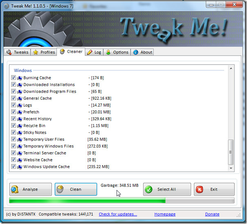Open the Tweaks tab
Viewport: 247px width, 224px height.
point(17,52)
